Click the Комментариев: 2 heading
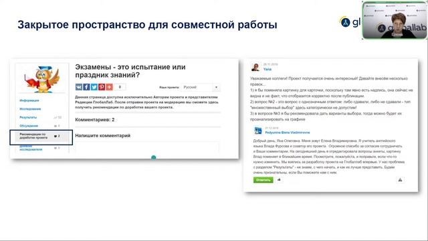428x241 pixels. [x=95, y=120]
